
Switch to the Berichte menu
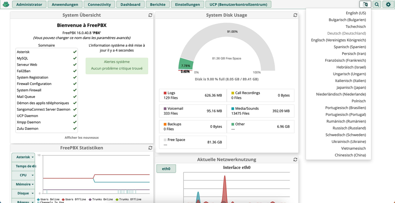coord(158,4)
